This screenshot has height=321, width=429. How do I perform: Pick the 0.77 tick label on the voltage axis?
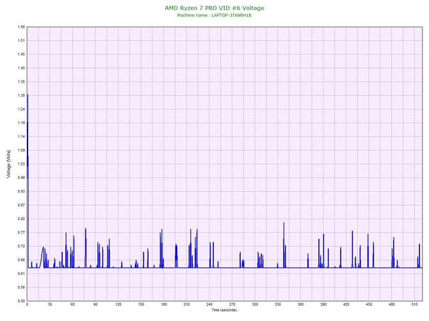21,232
